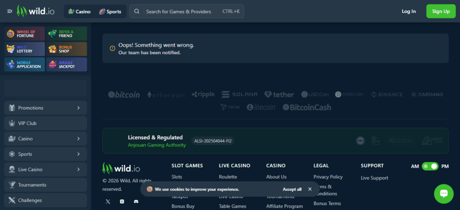Click the Casino icon in sidebar
460x210 pixels.
pos(12,139)
